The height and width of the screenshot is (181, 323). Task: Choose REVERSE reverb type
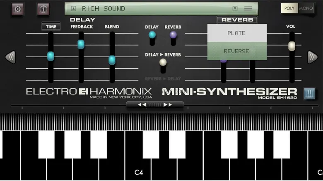237,51
